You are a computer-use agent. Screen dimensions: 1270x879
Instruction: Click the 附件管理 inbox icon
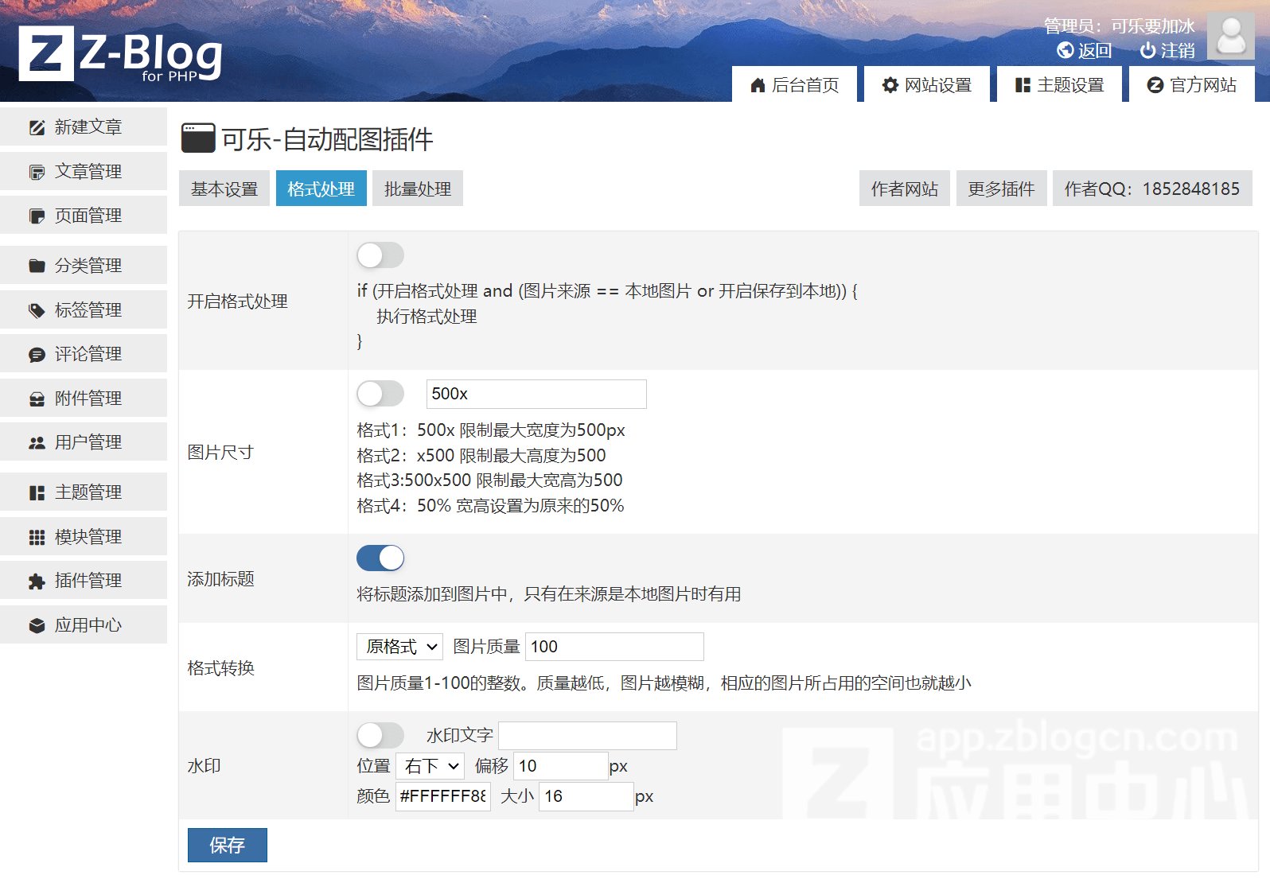pyautogui.click(x=37, y=399)
